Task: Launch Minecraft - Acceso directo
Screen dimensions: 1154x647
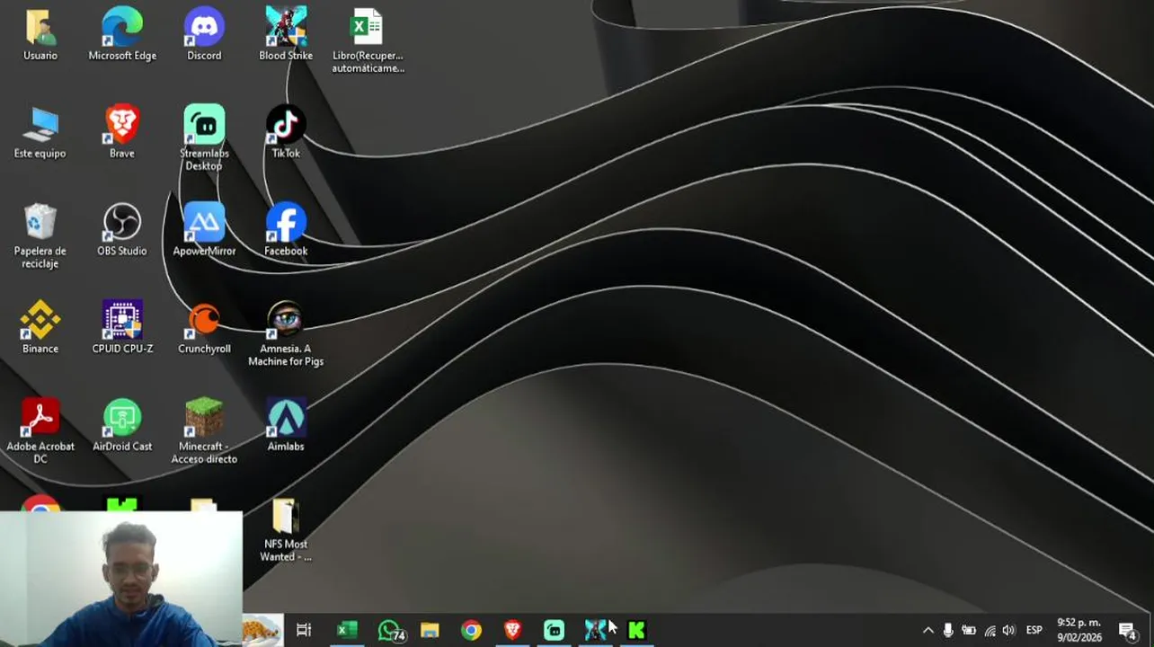Action: [204, 431]
